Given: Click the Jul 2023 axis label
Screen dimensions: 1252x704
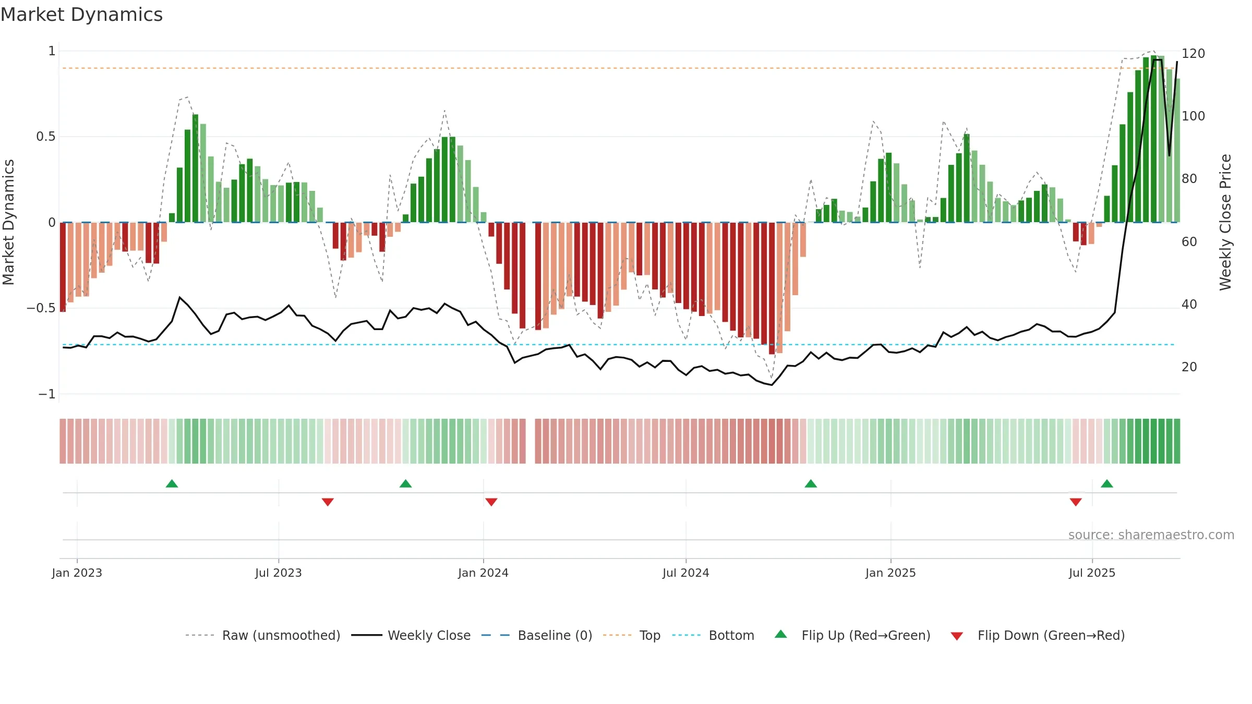Looking at the screenshot, I should click(x=279, y=573).
